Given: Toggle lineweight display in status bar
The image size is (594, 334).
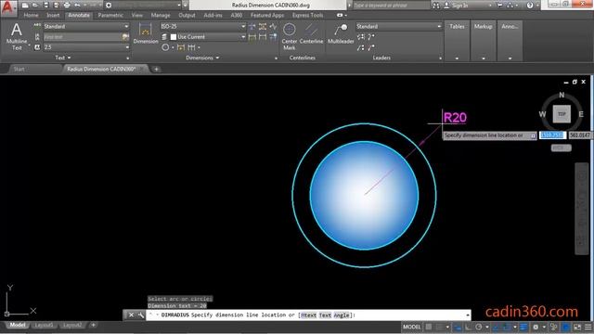Looking at the screenshot, I should pos(523,327).
